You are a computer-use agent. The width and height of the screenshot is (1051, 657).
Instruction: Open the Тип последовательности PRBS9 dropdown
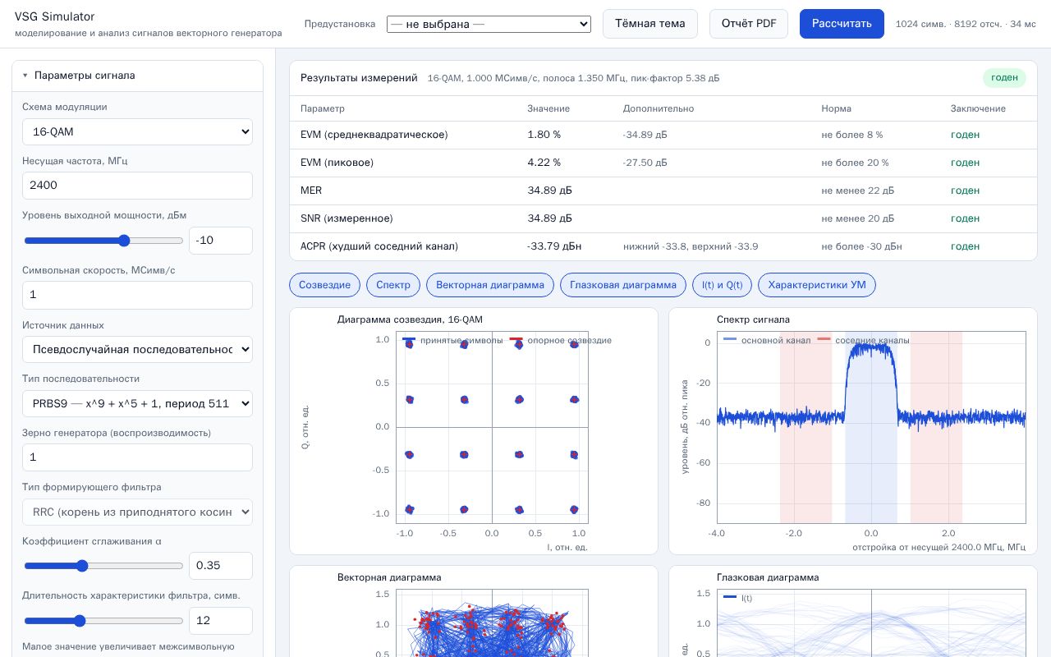tap(137, 403)
